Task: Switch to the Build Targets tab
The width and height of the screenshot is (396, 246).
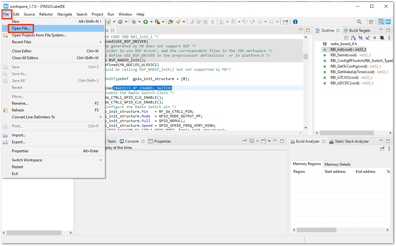Action: pyautogui.click(x=357, y=30)
